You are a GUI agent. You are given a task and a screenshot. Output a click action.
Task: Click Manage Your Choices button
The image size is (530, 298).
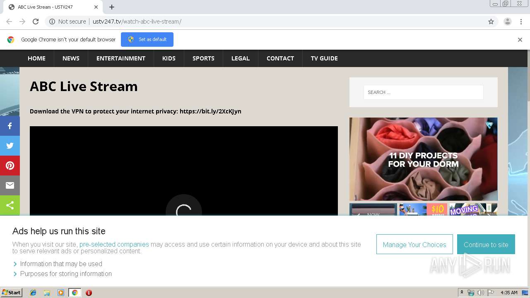coord(414,245)
